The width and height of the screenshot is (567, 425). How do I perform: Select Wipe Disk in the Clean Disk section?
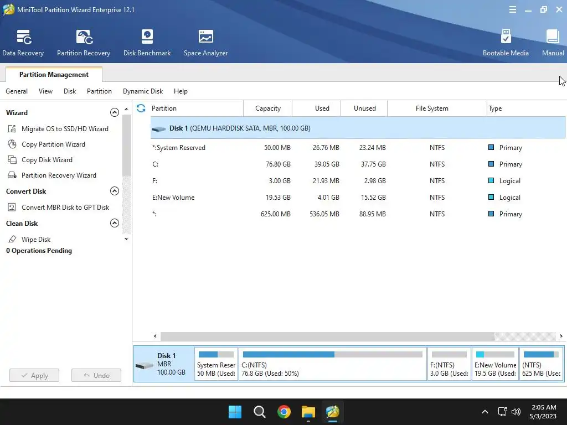tap(36, 239)
